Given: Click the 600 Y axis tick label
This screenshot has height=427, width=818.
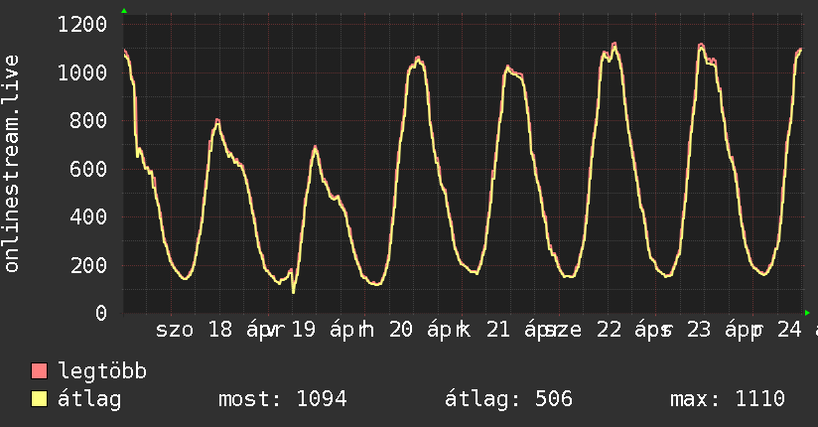Looking at the screenshot, I should 88,169.
